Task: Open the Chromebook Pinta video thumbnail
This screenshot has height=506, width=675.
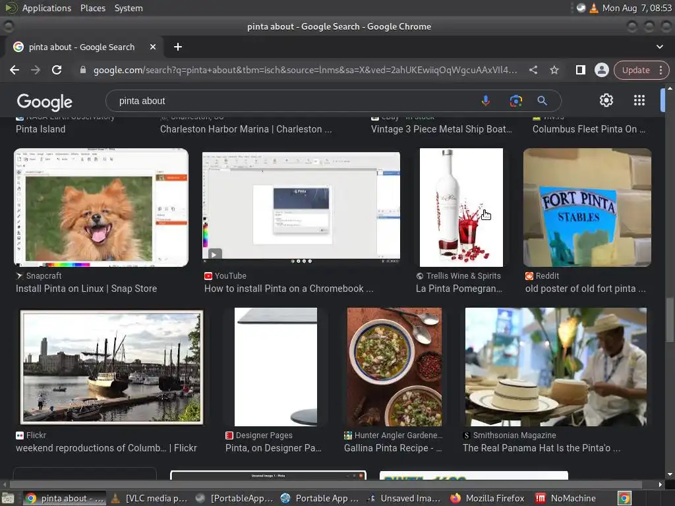Action: [x=301, y=208]
